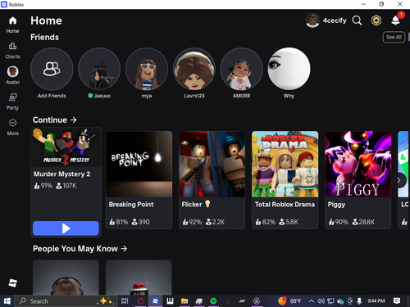This screenshot has height=307, width=410.
Task: Open People You May Know link
Action: [x=80, y=249]
